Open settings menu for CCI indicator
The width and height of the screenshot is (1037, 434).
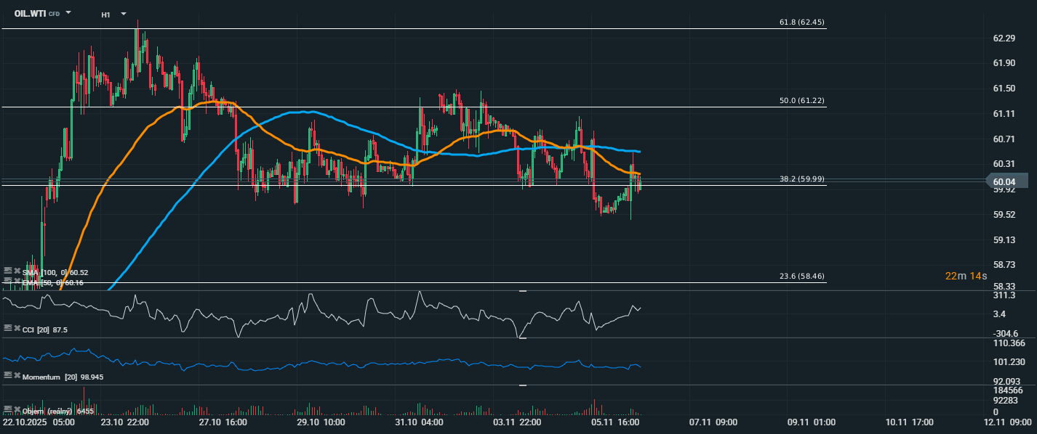pyautogui.click(x=7, y=328)
